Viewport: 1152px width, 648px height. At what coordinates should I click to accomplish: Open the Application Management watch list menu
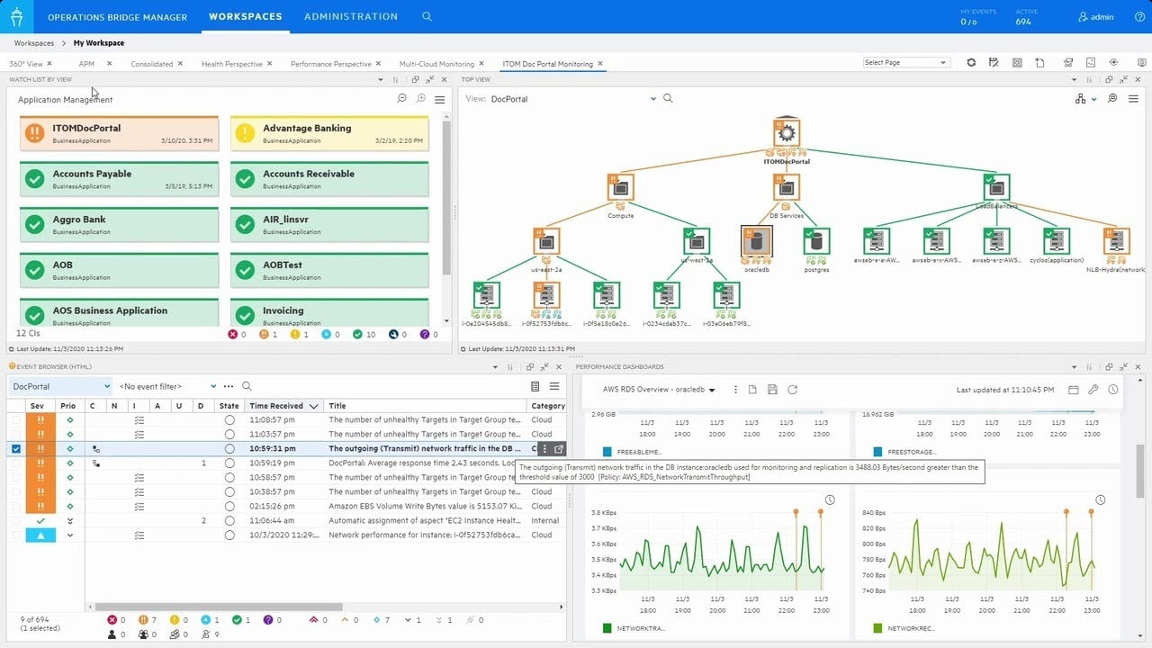pyautogui.click(x=440, y=99)
